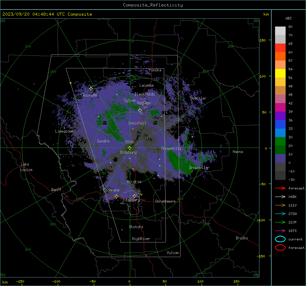The image size is (306, 286).
Task: Click the Stettler city label
Action: click(x=198, y=98)
